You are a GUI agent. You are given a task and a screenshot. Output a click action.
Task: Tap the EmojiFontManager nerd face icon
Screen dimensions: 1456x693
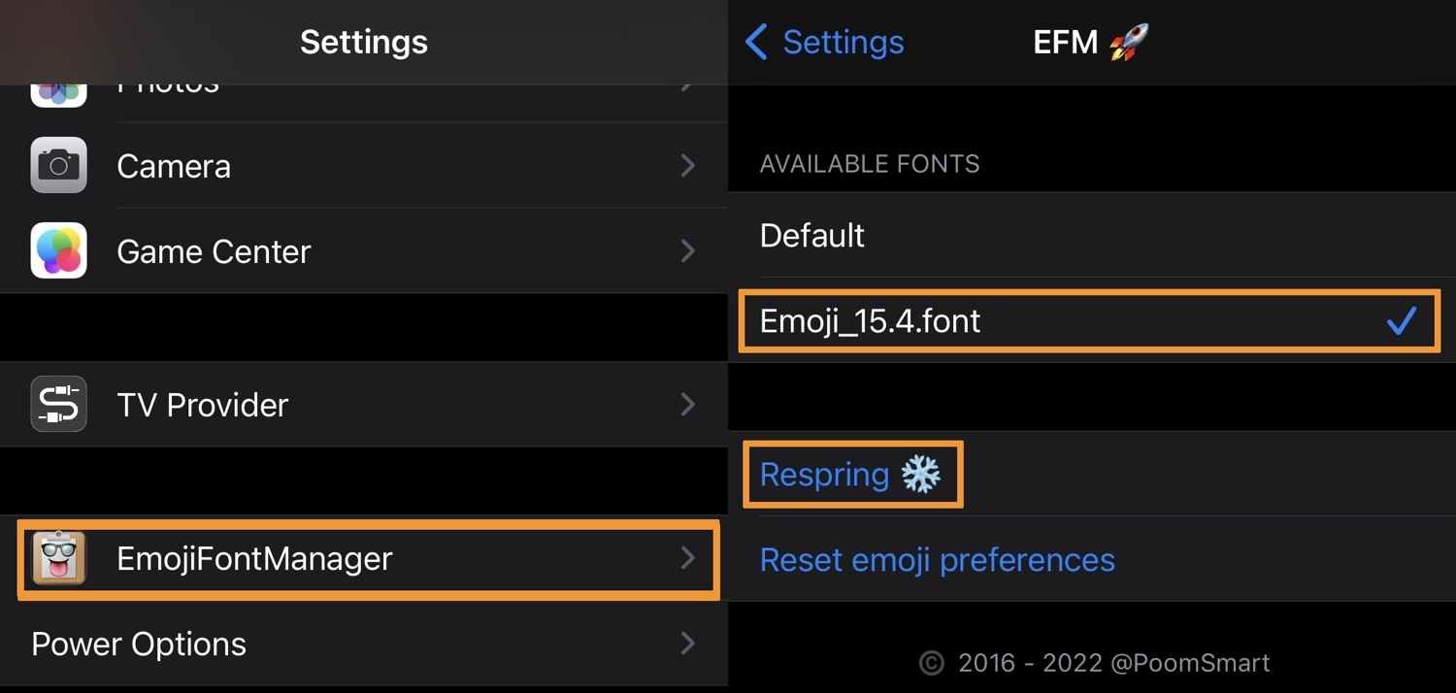tap(58, 558)
